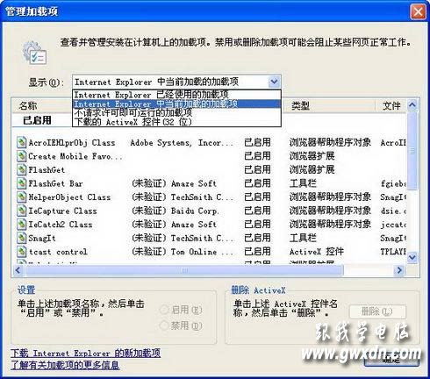
Task: Click the FlashGet add-on icon
Action: pyautogui.click(x=21, y=169)
